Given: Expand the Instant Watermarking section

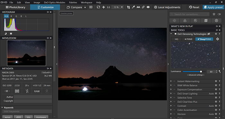Looking at the screenshot, I should pyautogui.click(x=171, y=81).
